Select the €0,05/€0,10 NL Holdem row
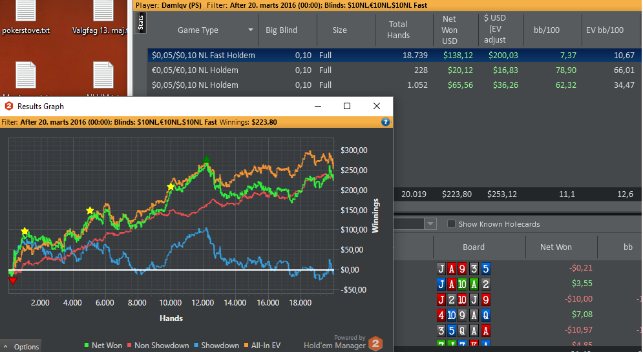The width and height of the screenshot is (643, 352). pos(394,70)
